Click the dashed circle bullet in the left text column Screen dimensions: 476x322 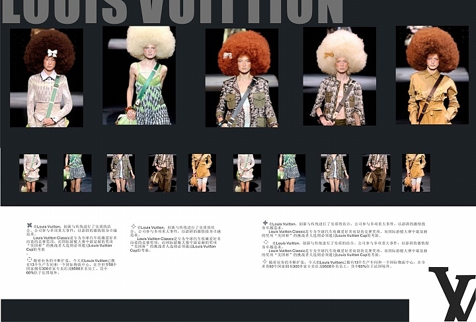point(30,259)
